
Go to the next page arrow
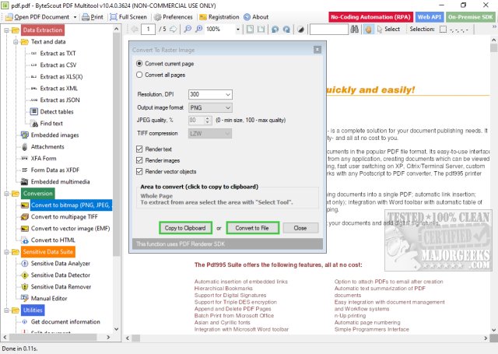click(x=173, y=30)
